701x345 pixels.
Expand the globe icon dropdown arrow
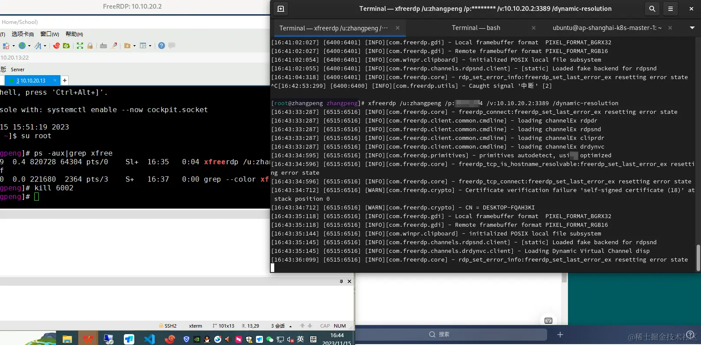click(x=29, y=46)
